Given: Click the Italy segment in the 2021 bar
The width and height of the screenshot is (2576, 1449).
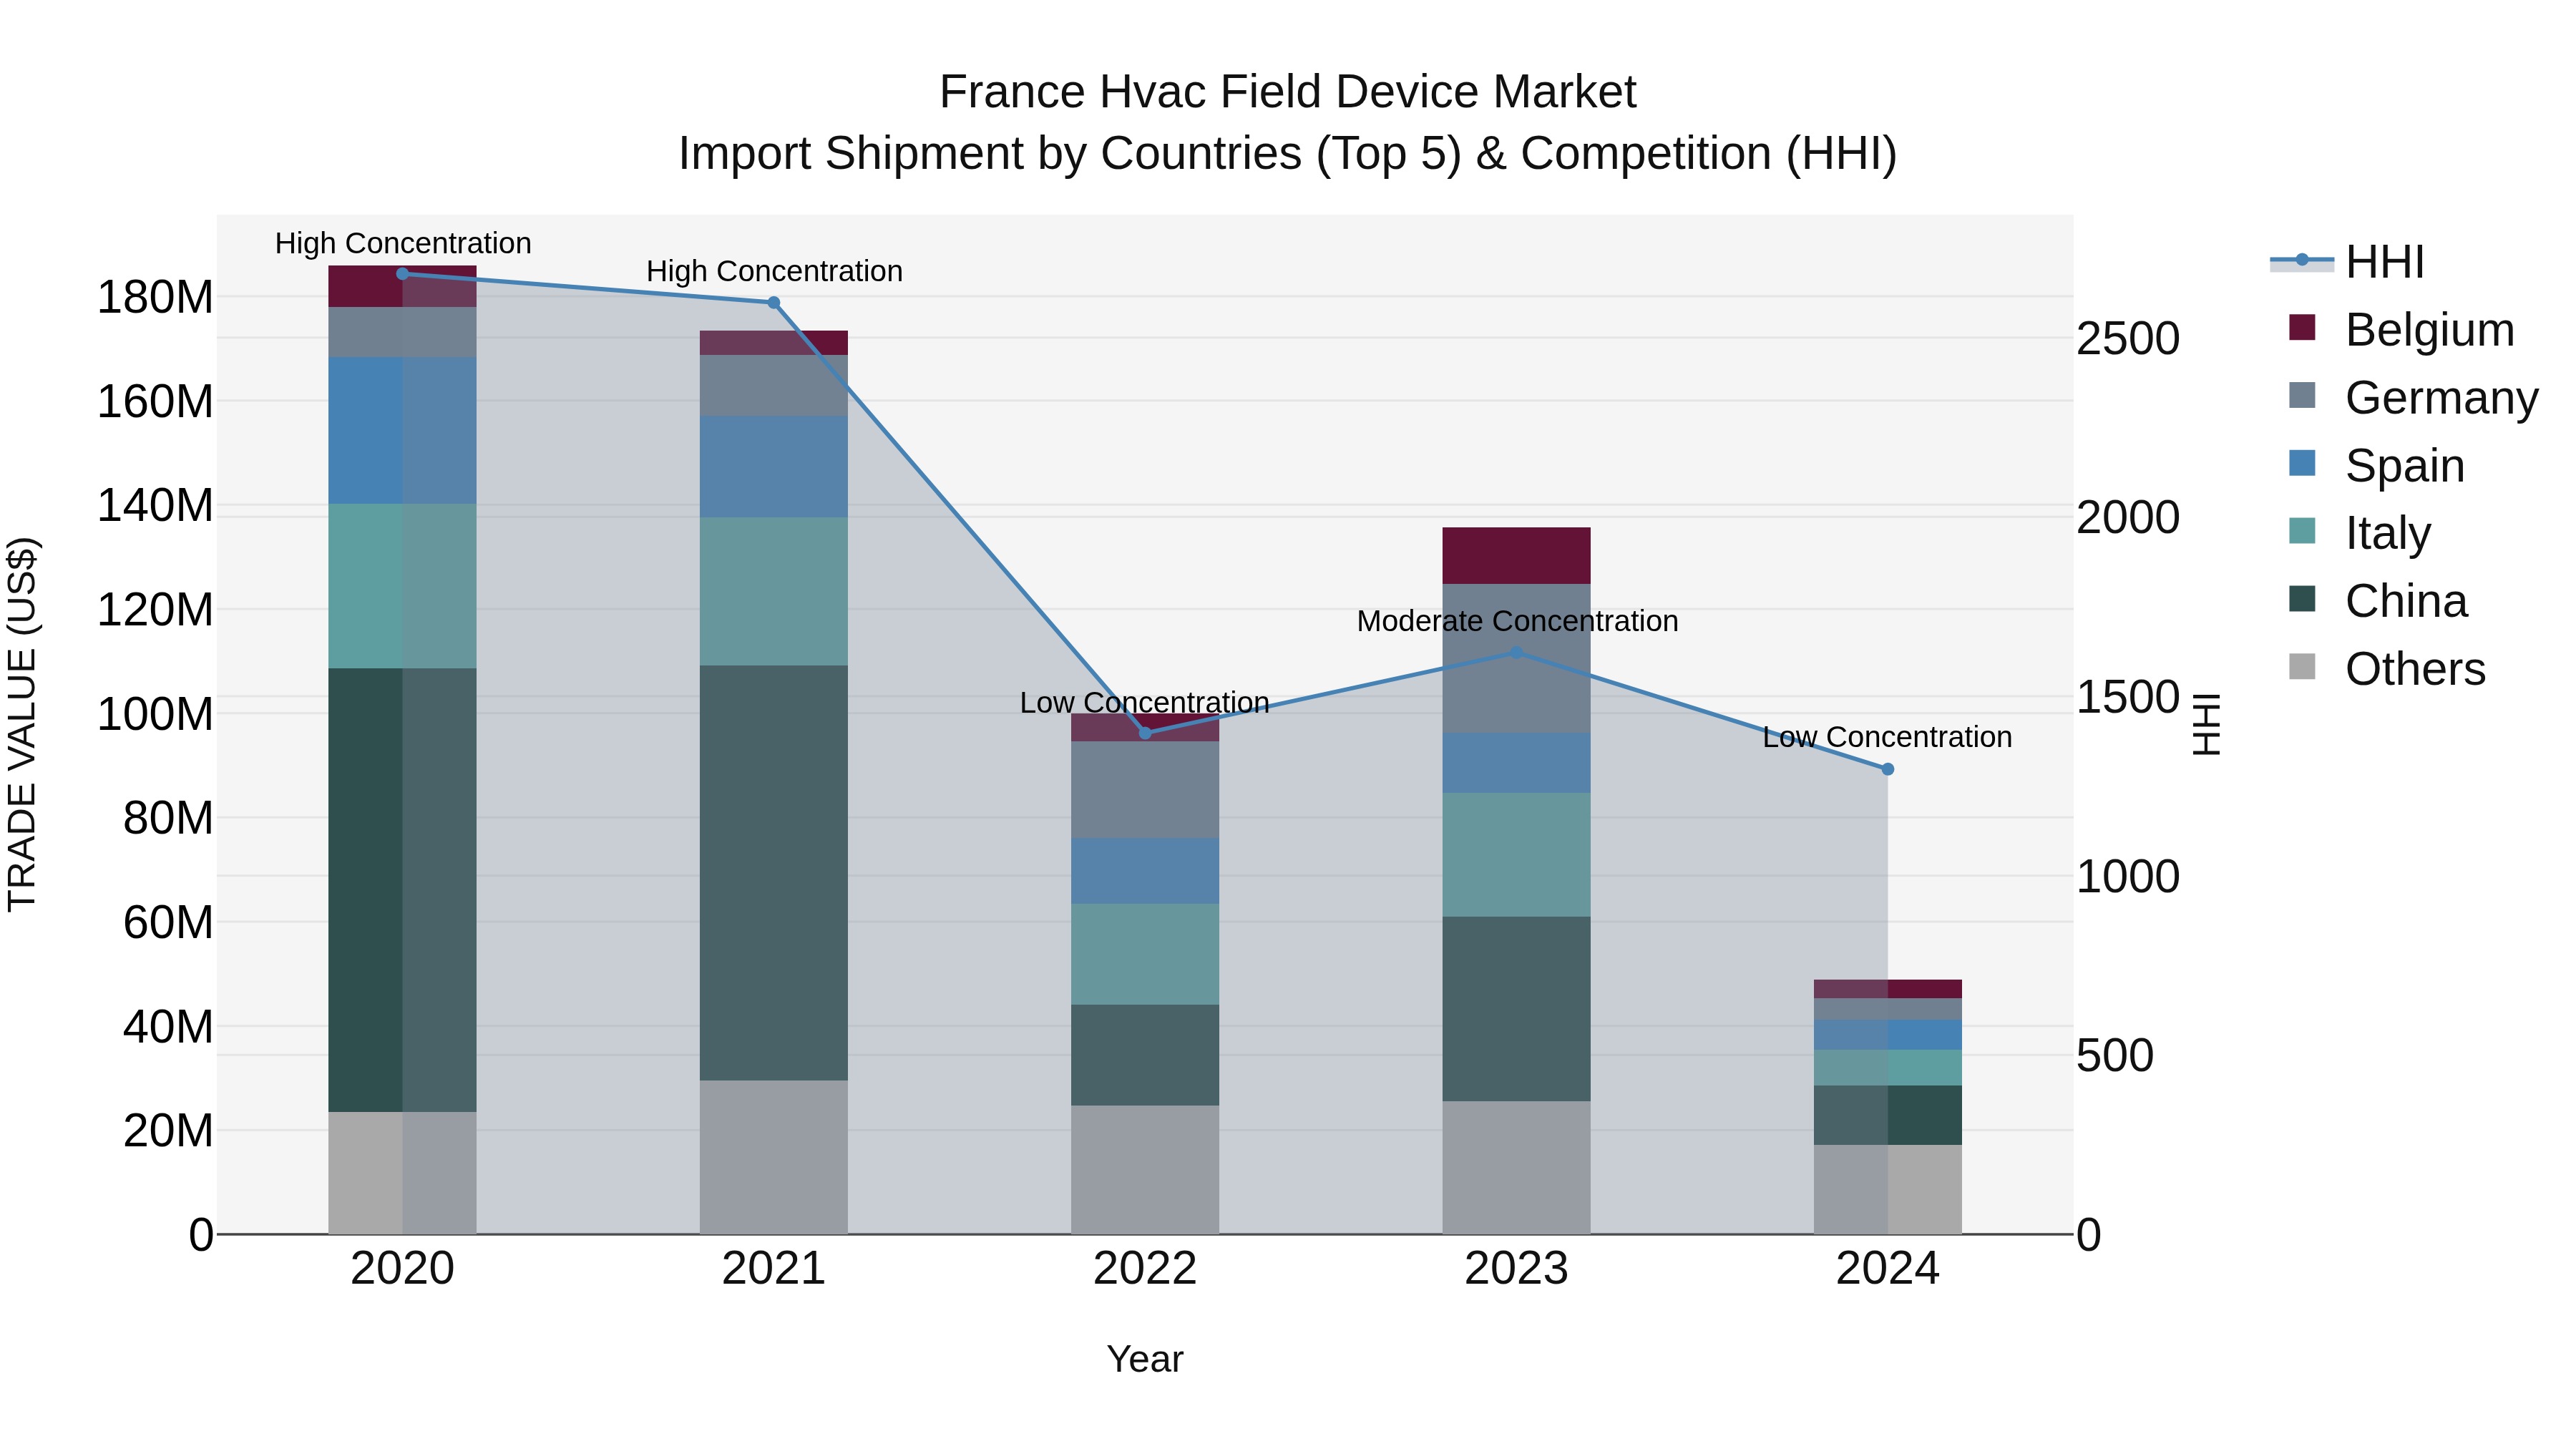Looking at the screenshot, I should point(774,592).
